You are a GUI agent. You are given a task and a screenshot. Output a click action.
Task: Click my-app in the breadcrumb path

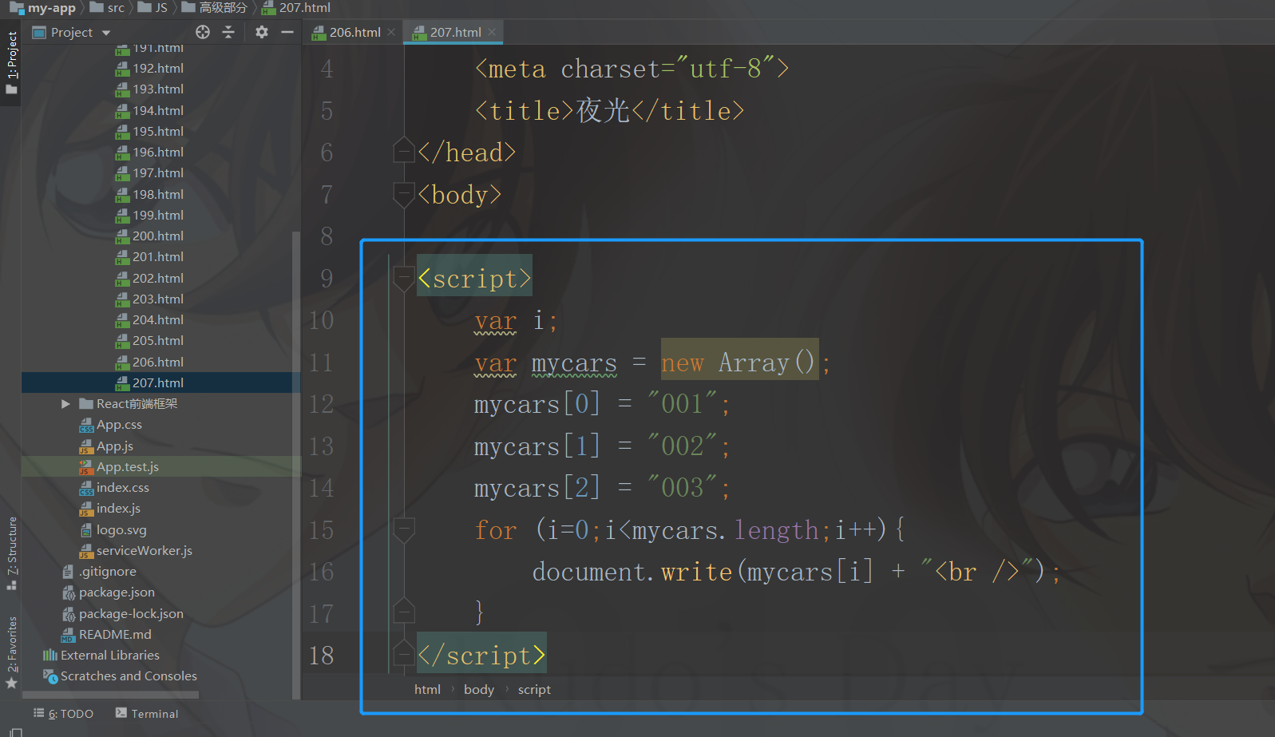click(x=42, y=8)
